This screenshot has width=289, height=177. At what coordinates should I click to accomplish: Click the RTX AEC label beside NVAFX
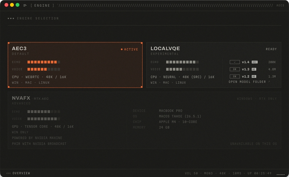(41, 99)
